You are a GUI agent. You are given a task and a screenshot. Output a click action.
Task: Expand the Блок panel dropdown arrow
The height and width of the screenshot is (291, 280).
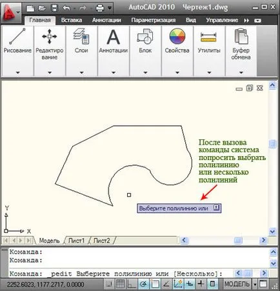pos(145,73)
